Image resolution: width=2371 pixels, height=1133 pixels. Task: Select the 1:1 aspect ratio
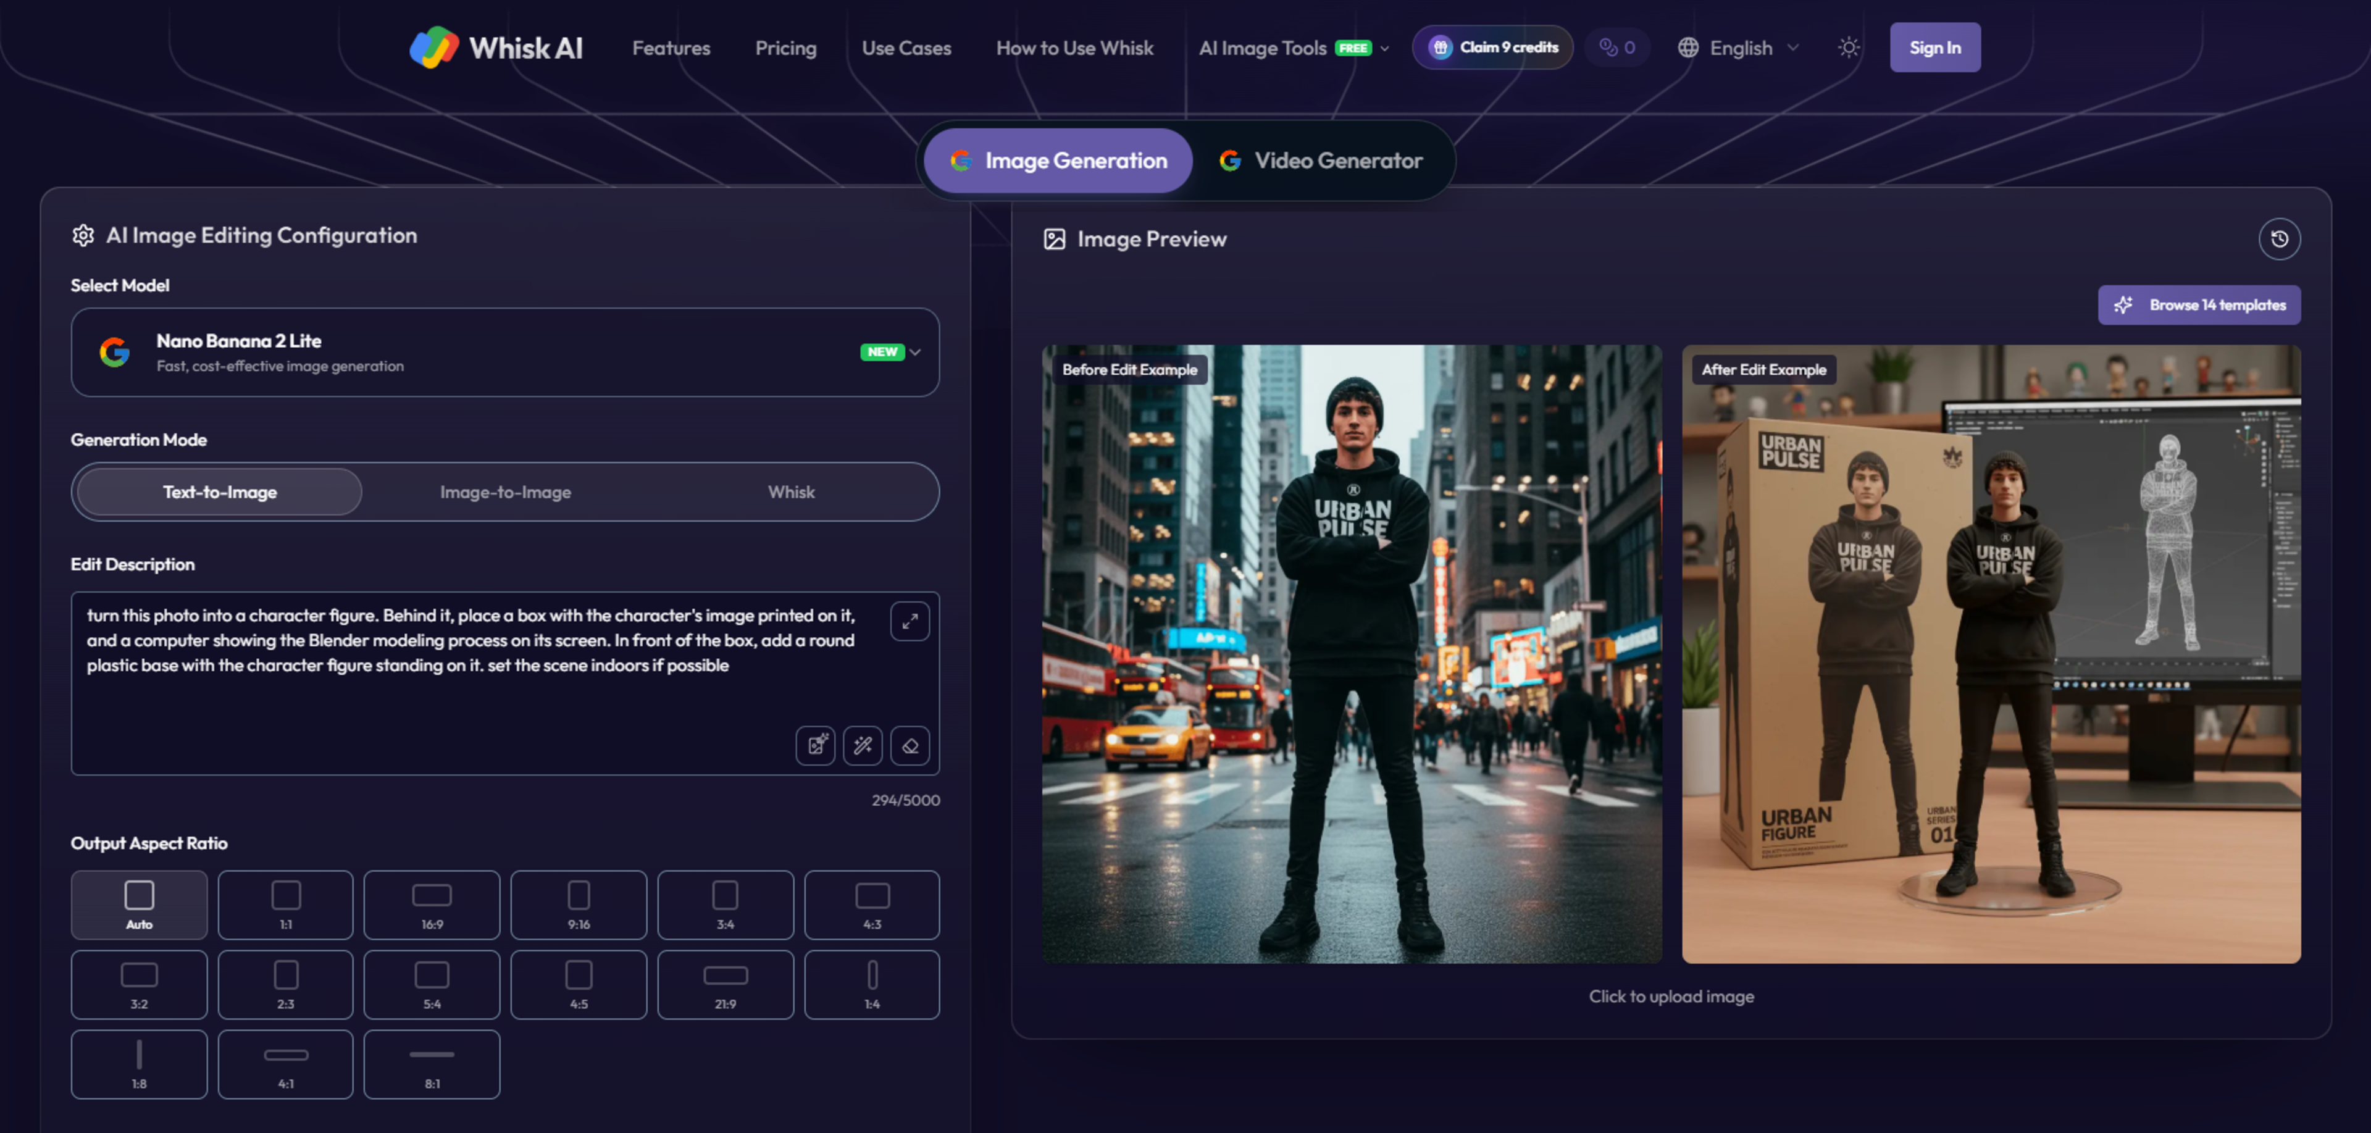(x=285, y=905)
